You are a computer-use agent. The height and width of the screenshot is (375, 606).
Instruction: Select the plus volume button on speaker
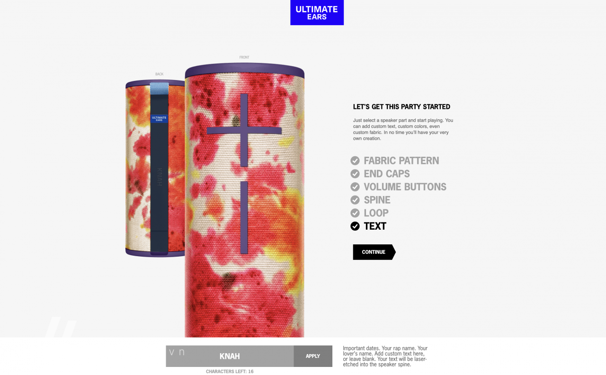pos(244,130)
